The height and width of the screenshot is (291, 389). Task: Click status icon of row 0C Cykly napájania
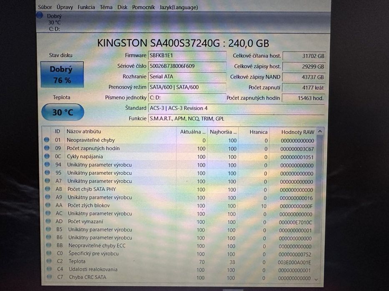tap(47, 156)
